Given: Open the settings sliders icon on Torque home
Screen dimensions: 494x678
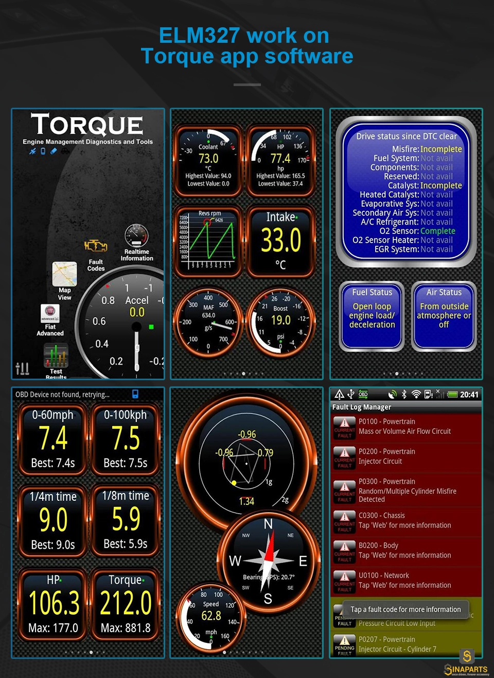Looking at the screenshot, I should point(22,368).
